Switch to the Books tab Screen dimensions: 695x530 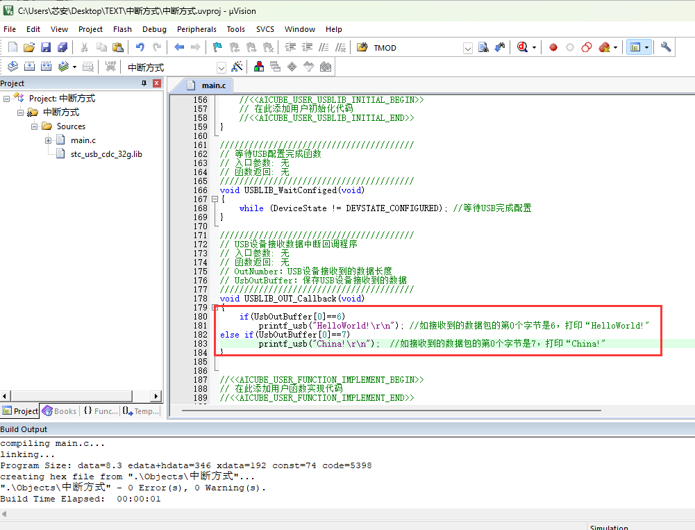point(60,411)
